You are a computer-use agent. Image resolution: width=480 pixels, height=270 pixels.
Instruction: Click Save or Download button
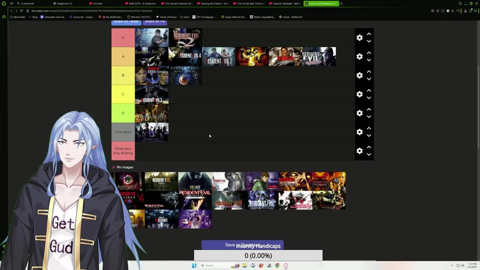coord(242,245)
